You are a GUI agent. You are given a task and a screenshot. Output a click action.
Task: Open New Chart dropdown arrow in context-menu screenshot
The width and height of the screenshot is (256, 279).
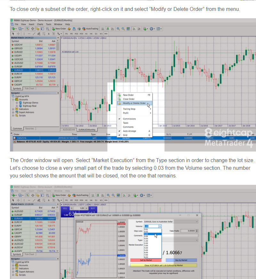[x=16, y=29]
